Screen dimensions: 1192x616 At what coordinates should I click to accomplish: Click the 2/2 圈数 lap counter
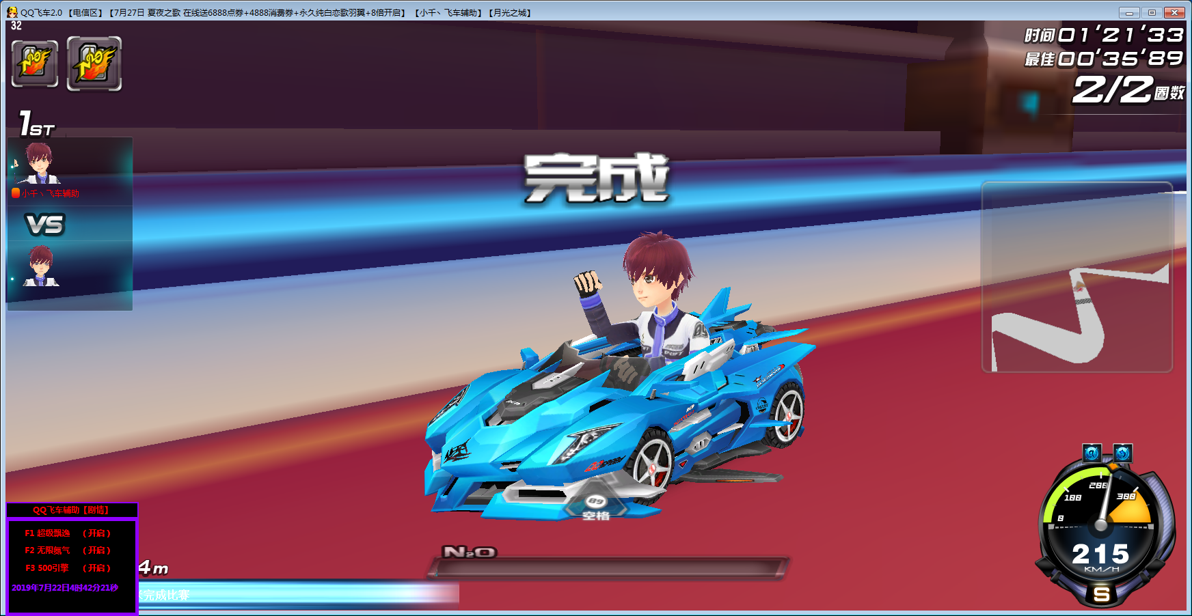pos(1128,89)
